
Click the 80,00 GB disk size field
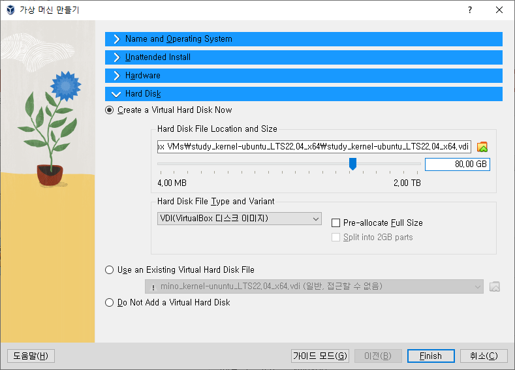(457, 164)
